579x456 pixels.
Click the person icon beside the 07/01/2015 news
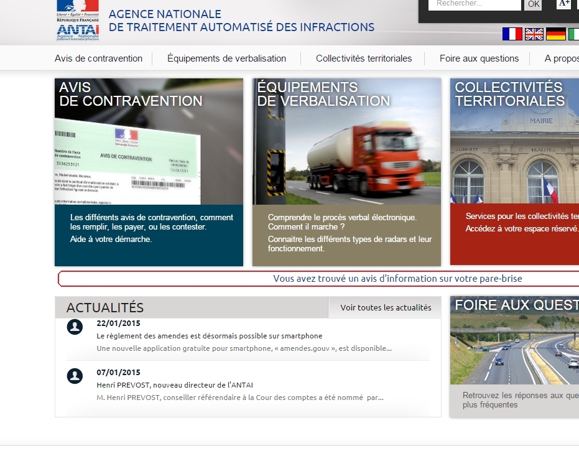[75, 376]
